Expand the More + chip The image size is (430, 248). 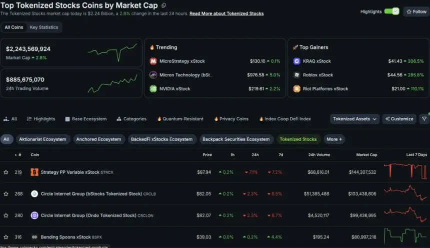click(334, 139)
